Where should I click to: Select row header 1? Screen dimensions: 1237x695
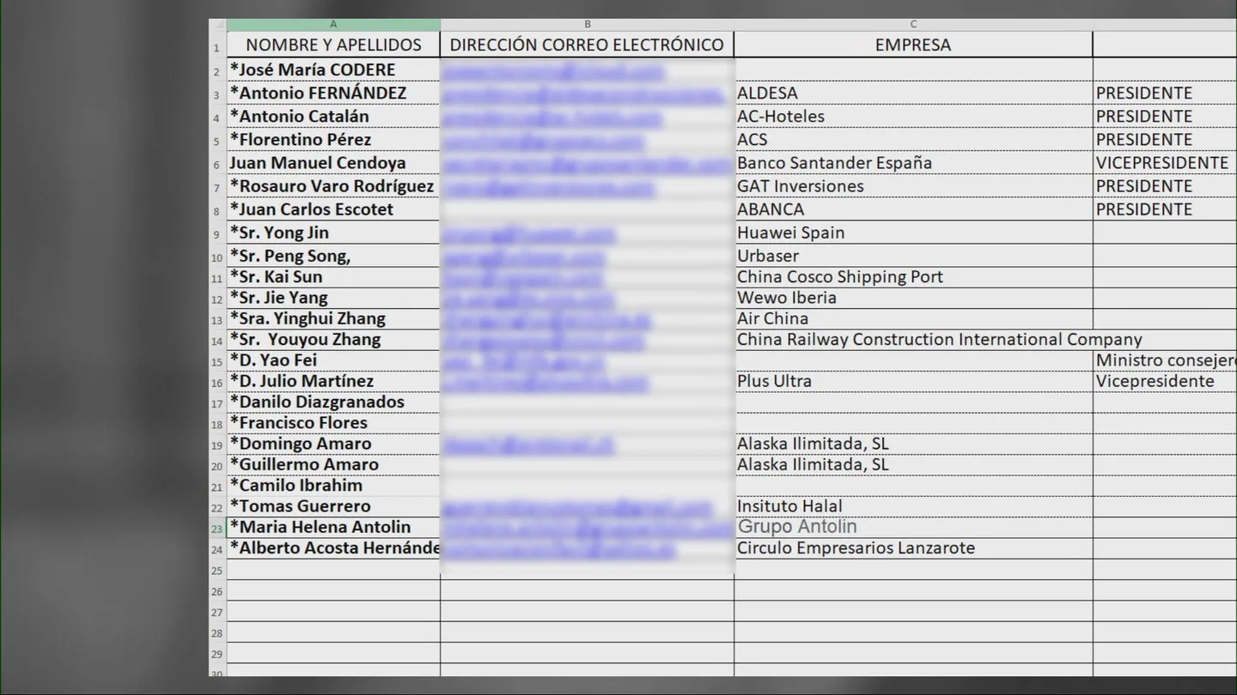[x=217, y=47]
